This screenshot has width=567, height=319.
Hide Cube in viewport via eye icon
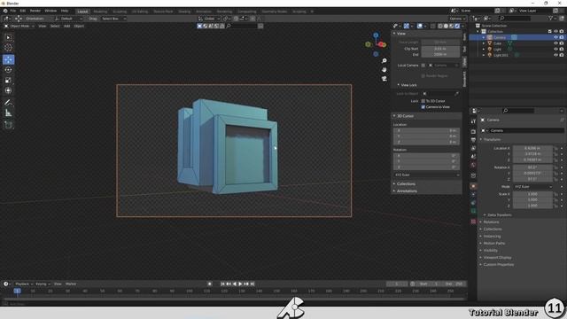[x=555, y=43]
